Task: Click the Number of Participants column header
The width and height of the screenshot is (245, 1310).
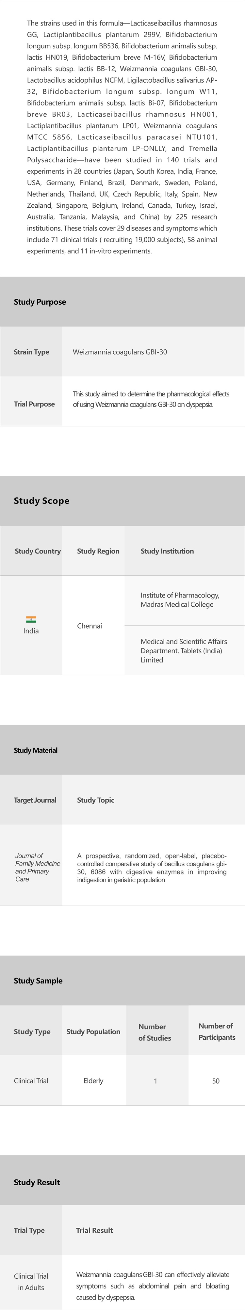Action: (x=217, y=1031)
